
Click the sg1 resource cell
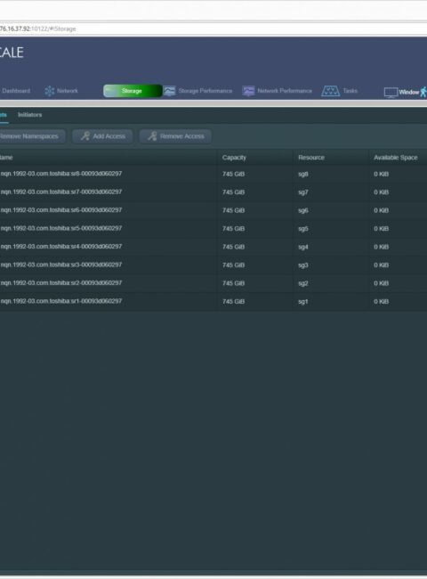tap(303, 301)
